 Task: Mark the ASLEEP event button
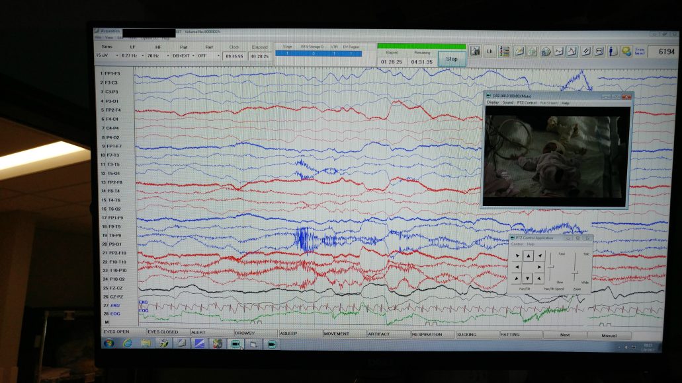pos(290,333)
